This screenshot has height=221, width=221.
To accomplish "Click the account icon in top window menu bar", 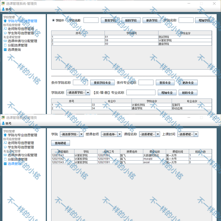I will [x=3, y=9].
